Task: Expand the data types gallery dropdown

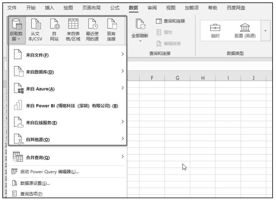Action: click(x=266, y=31)
